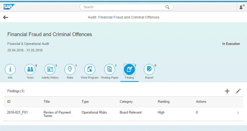Open the user profile menu
This screenshot has width=247, height=131.
[242, 7]
